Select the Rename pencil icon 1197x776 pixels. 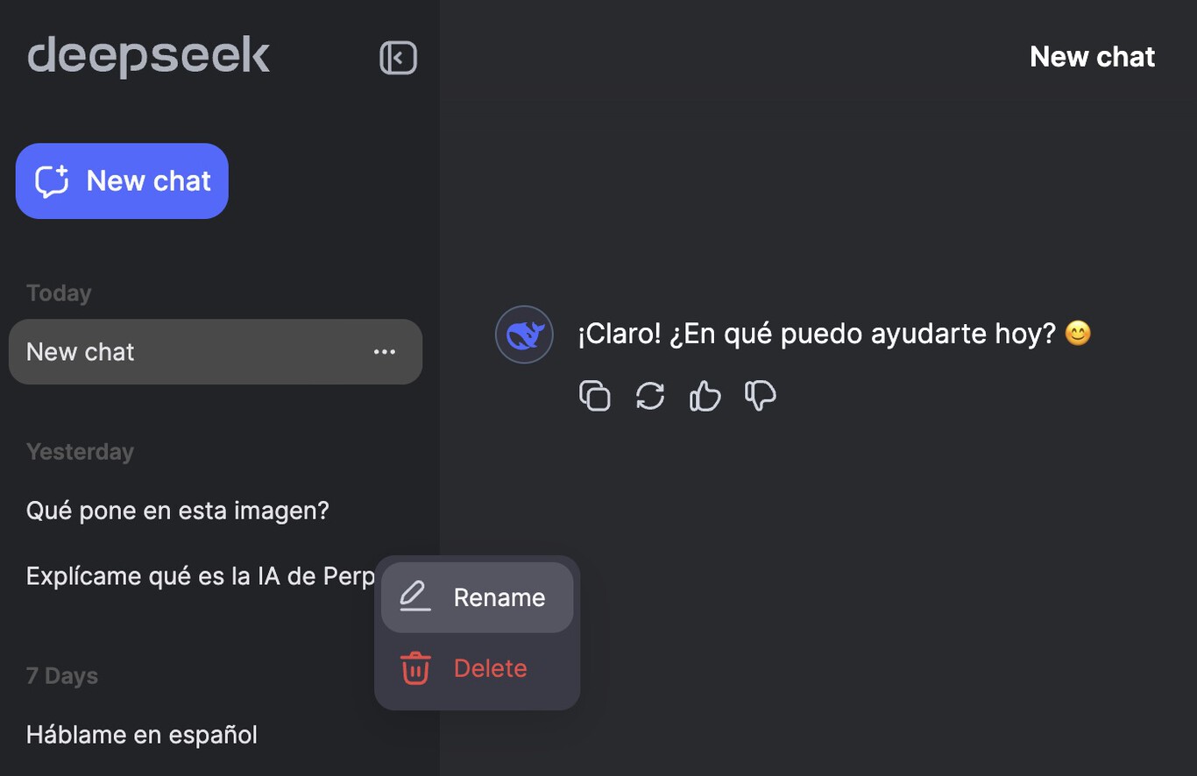coord(414,596)
